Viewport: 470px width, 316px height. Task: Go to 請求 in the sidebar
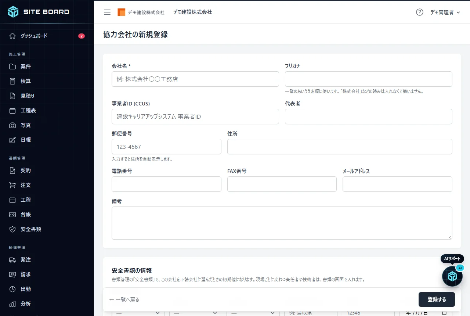coord(47,274)
